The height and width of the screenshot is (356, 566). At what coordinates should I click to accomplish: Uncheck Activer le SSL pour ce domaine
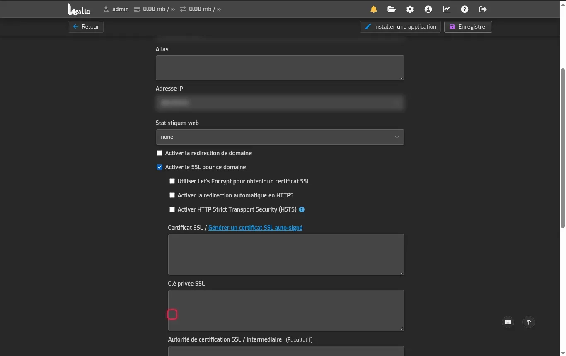pos(160,167)
